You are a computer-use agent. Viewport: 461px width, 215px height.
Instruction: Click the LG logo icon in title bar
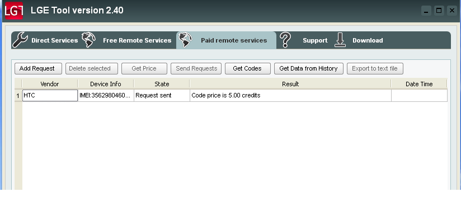(x=14, y=11)
